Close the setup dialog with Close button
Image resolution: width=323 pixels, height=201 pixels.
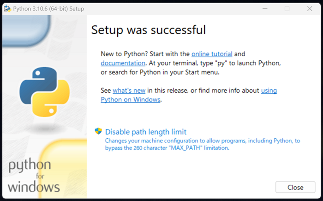tap(295, 187)
